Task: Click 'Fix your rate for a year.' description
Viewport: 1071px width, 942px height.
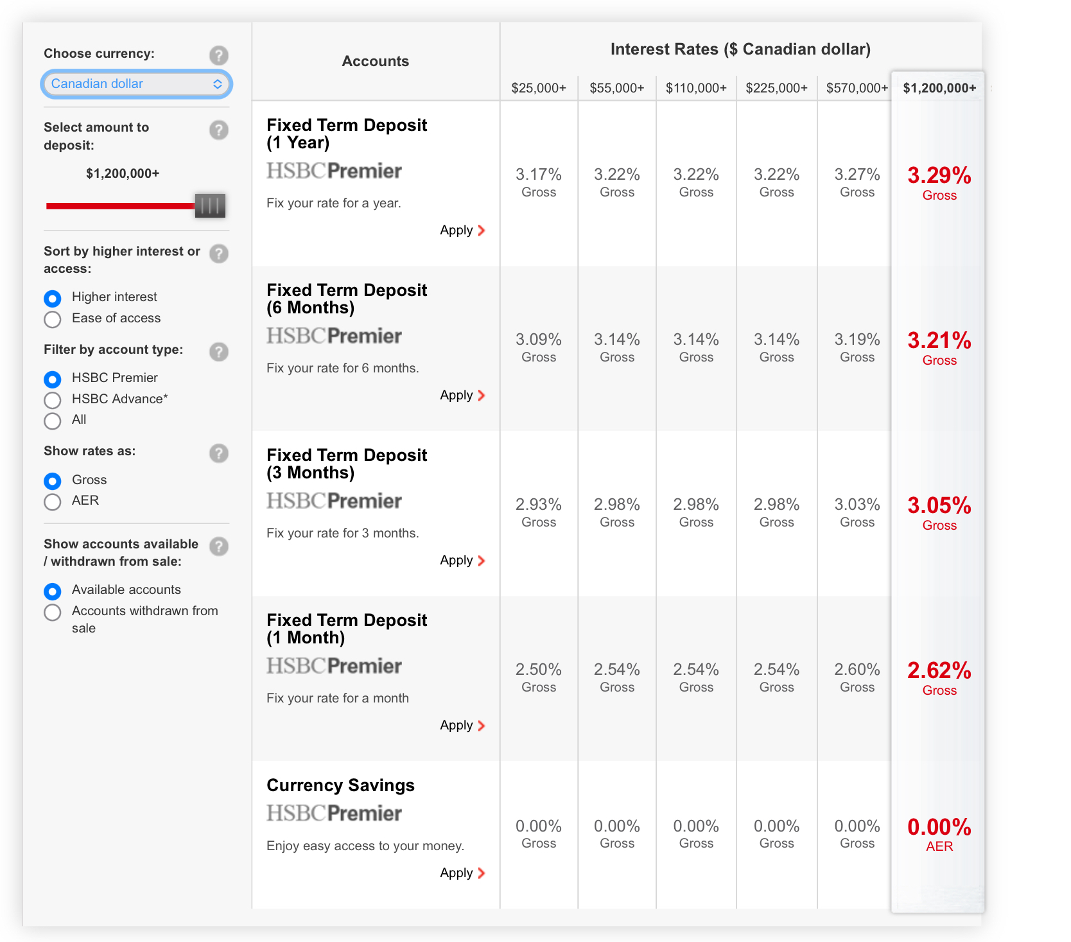Action: 334,203
